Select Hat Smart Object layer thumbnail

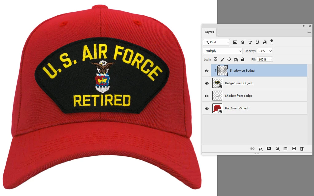tap(217, 108)
